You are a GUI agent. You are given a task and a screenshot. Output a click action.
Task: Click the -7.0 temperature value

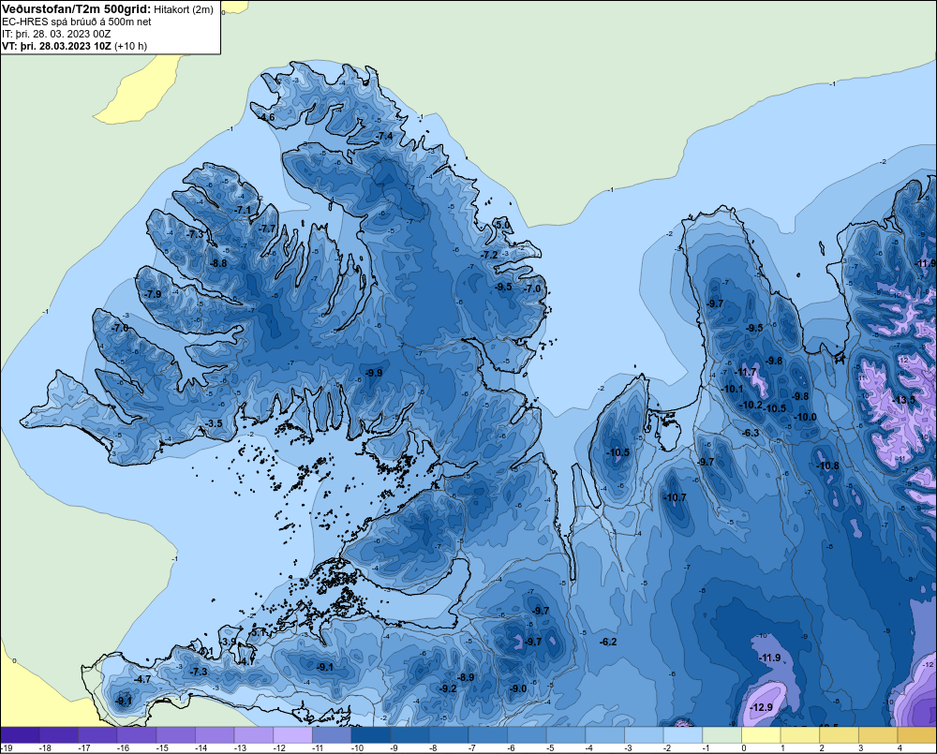tap(532, 288)
